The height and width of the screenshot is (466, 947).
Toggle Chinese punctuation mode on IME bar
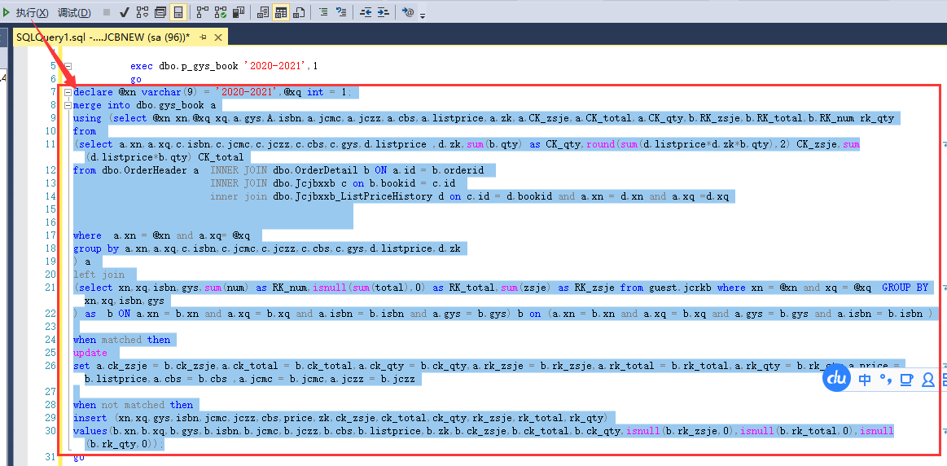(x=885, y=379)
